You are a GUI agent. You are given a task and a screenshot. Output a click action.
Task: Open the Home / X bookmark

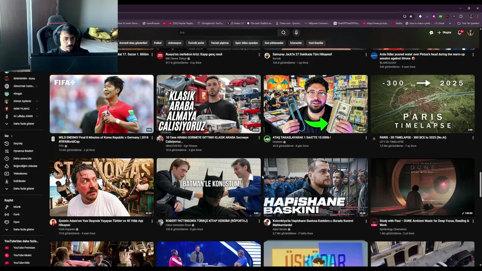click(235, 23)
